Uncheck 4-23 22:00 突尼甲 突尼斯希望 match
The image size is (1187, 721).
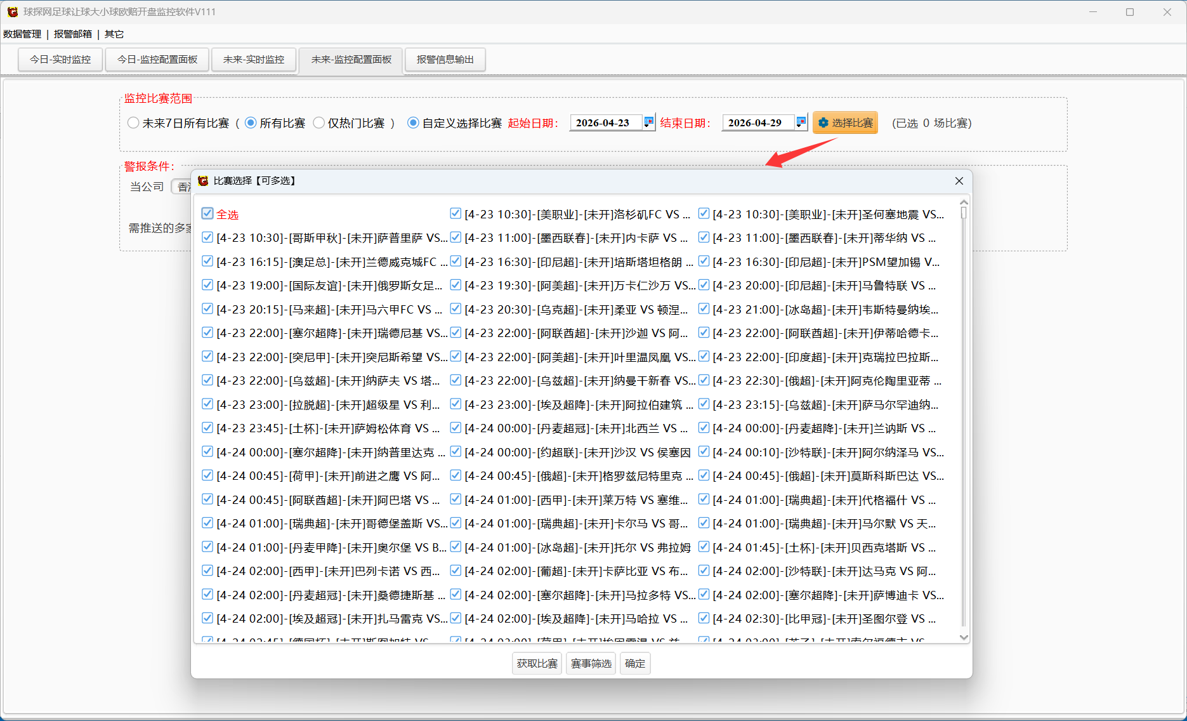207,357
